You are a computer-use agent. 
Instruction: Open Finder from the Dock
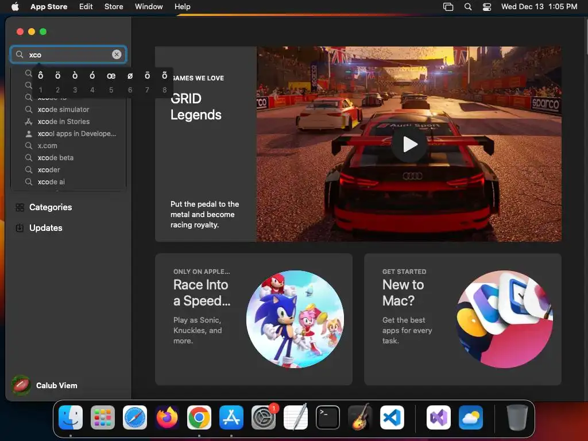point(71,417)
